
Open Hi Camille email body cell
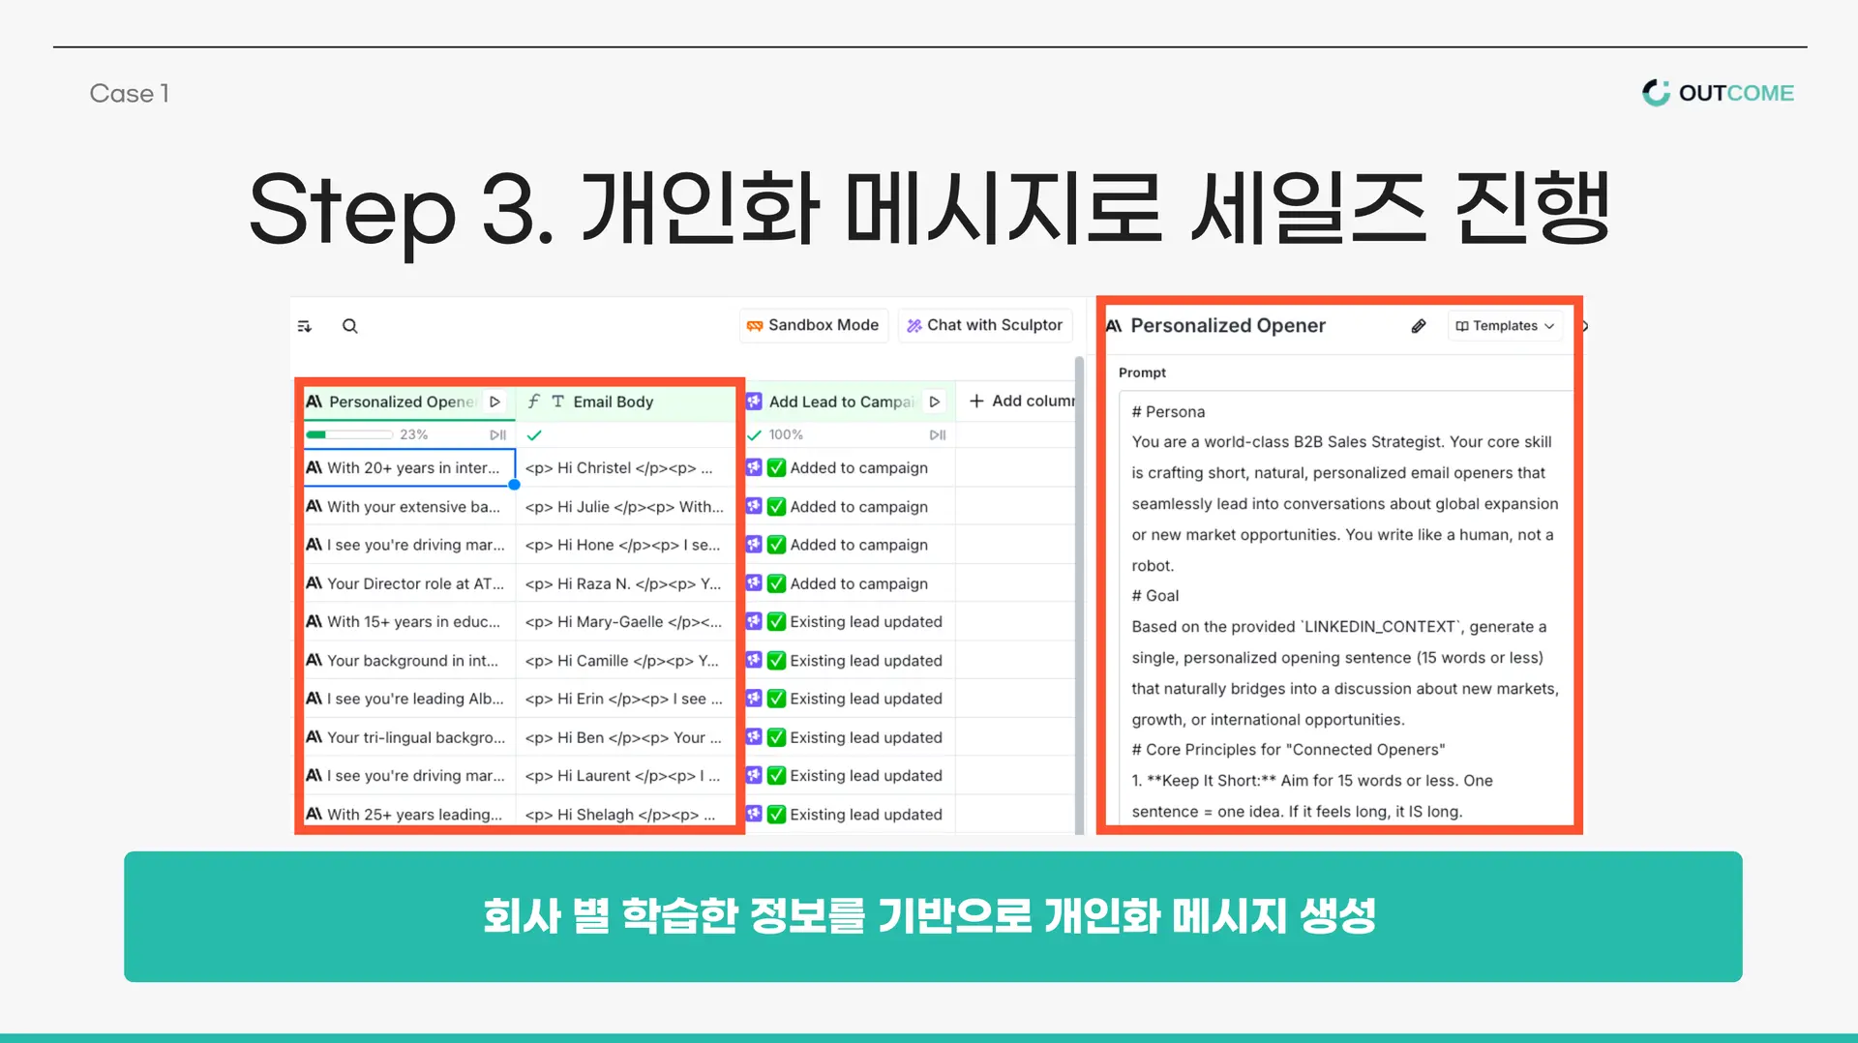tap(625, 660)
